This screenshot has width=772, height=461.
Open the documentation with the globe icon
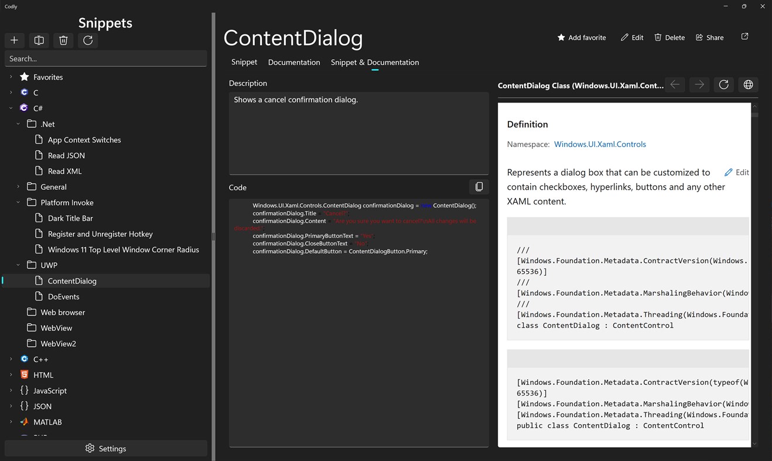click(748, 85)
